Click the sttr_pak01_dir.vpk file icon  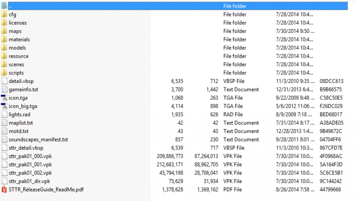[x=4, y=181]
